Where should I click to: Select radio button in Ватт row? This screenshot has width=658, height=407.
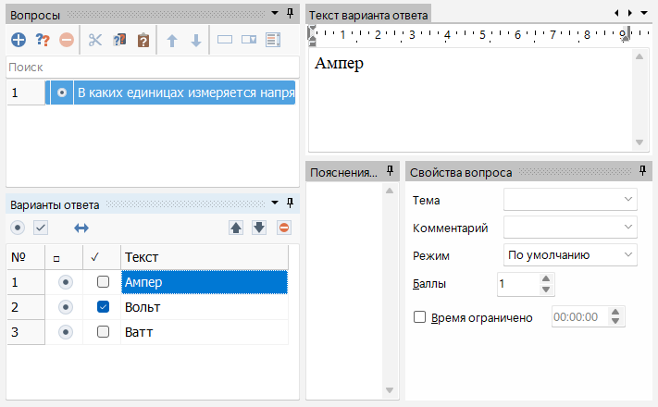click(x=65, y=331)
